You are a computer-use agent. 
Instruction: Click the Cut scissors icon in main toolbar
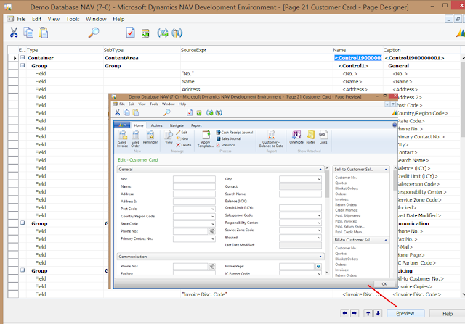click(x=14, y=32)
